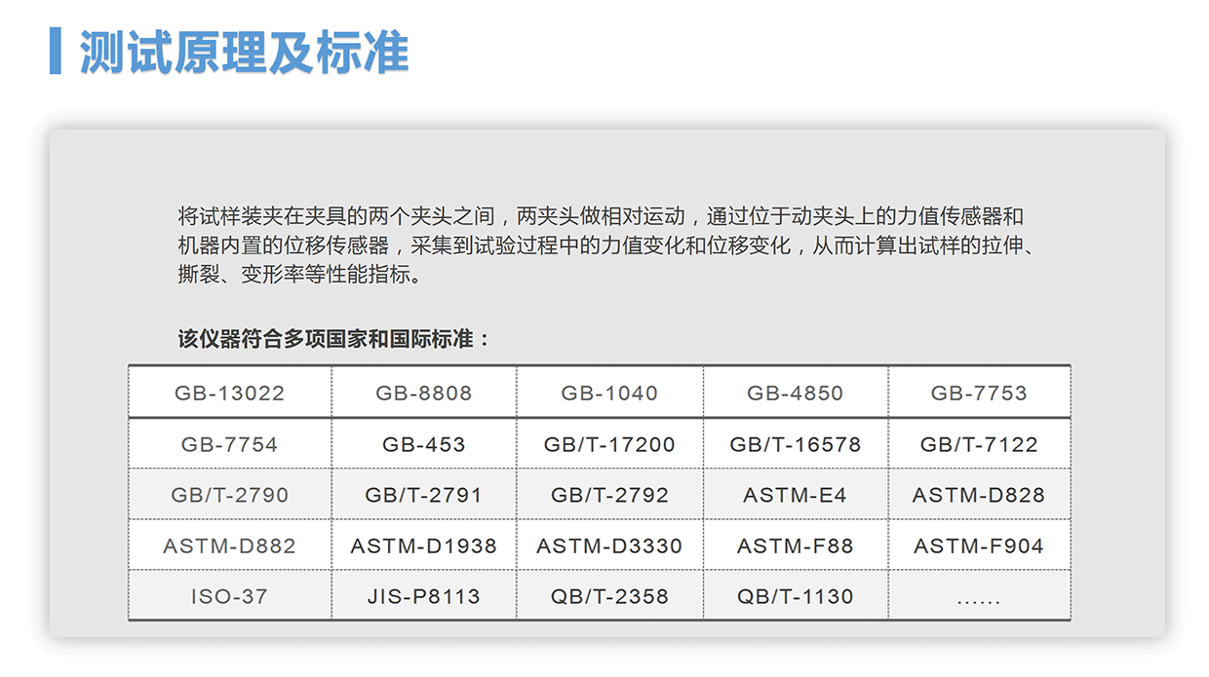Click the ASTM-E4 standard entry
1209x677 pixels.
[x=796, y=495]
